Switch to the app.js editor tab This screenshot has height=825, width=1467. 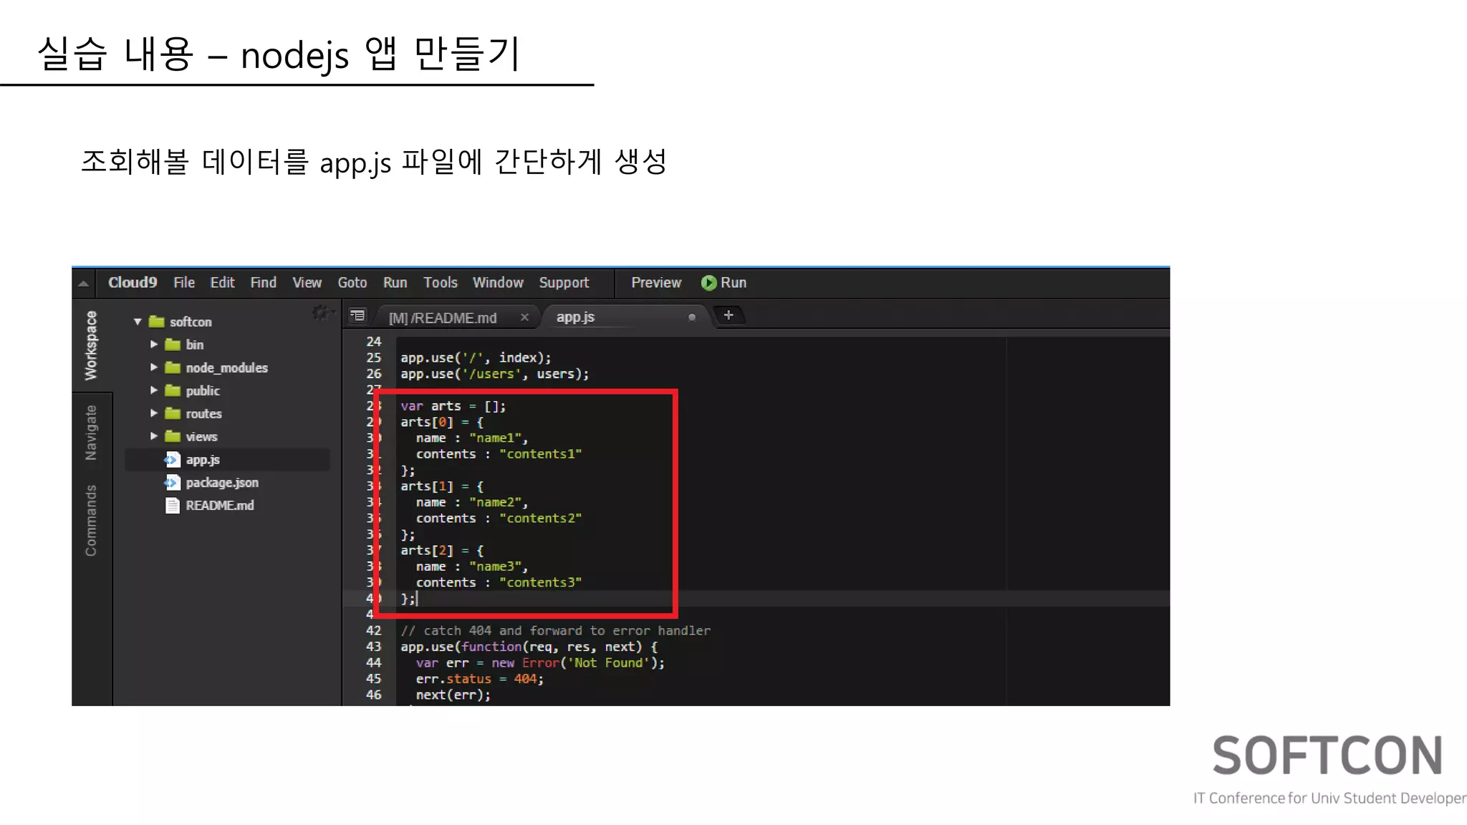pyautogui.click(x=575, y=317)
